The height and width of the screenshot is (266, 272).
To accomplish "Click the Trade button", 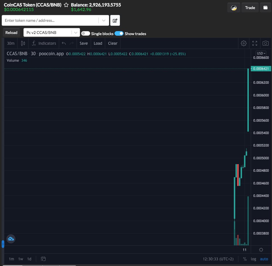I will pos(250,7).
